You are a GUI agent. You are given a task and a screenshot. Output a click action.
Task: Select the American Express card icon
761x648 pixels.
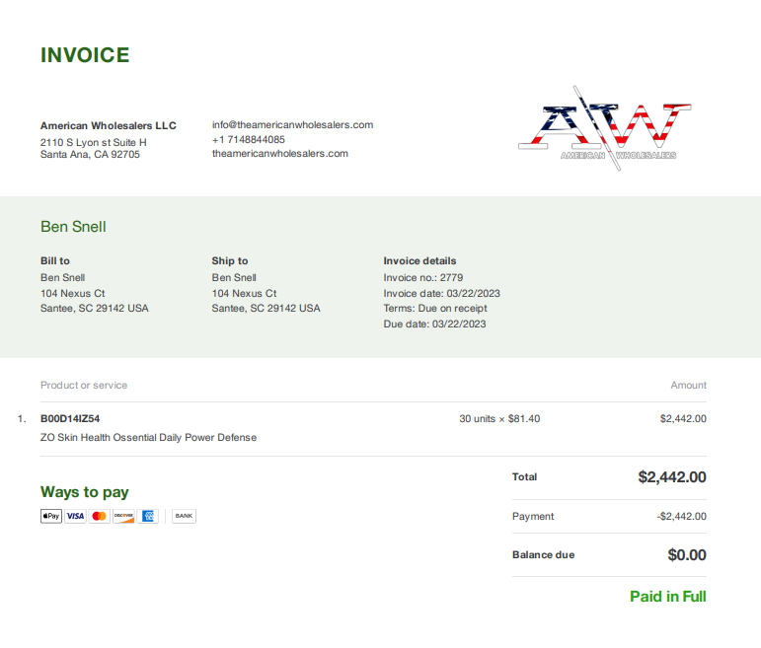click(x=148, y=516)
